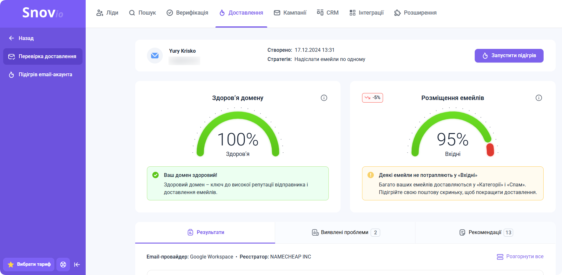
Task: Click the blurred email address under Yury Krisko
Action: click(x=184, y=60)
